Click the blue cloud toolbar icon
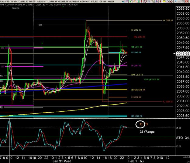190x163 pixels. pos(123,1)
